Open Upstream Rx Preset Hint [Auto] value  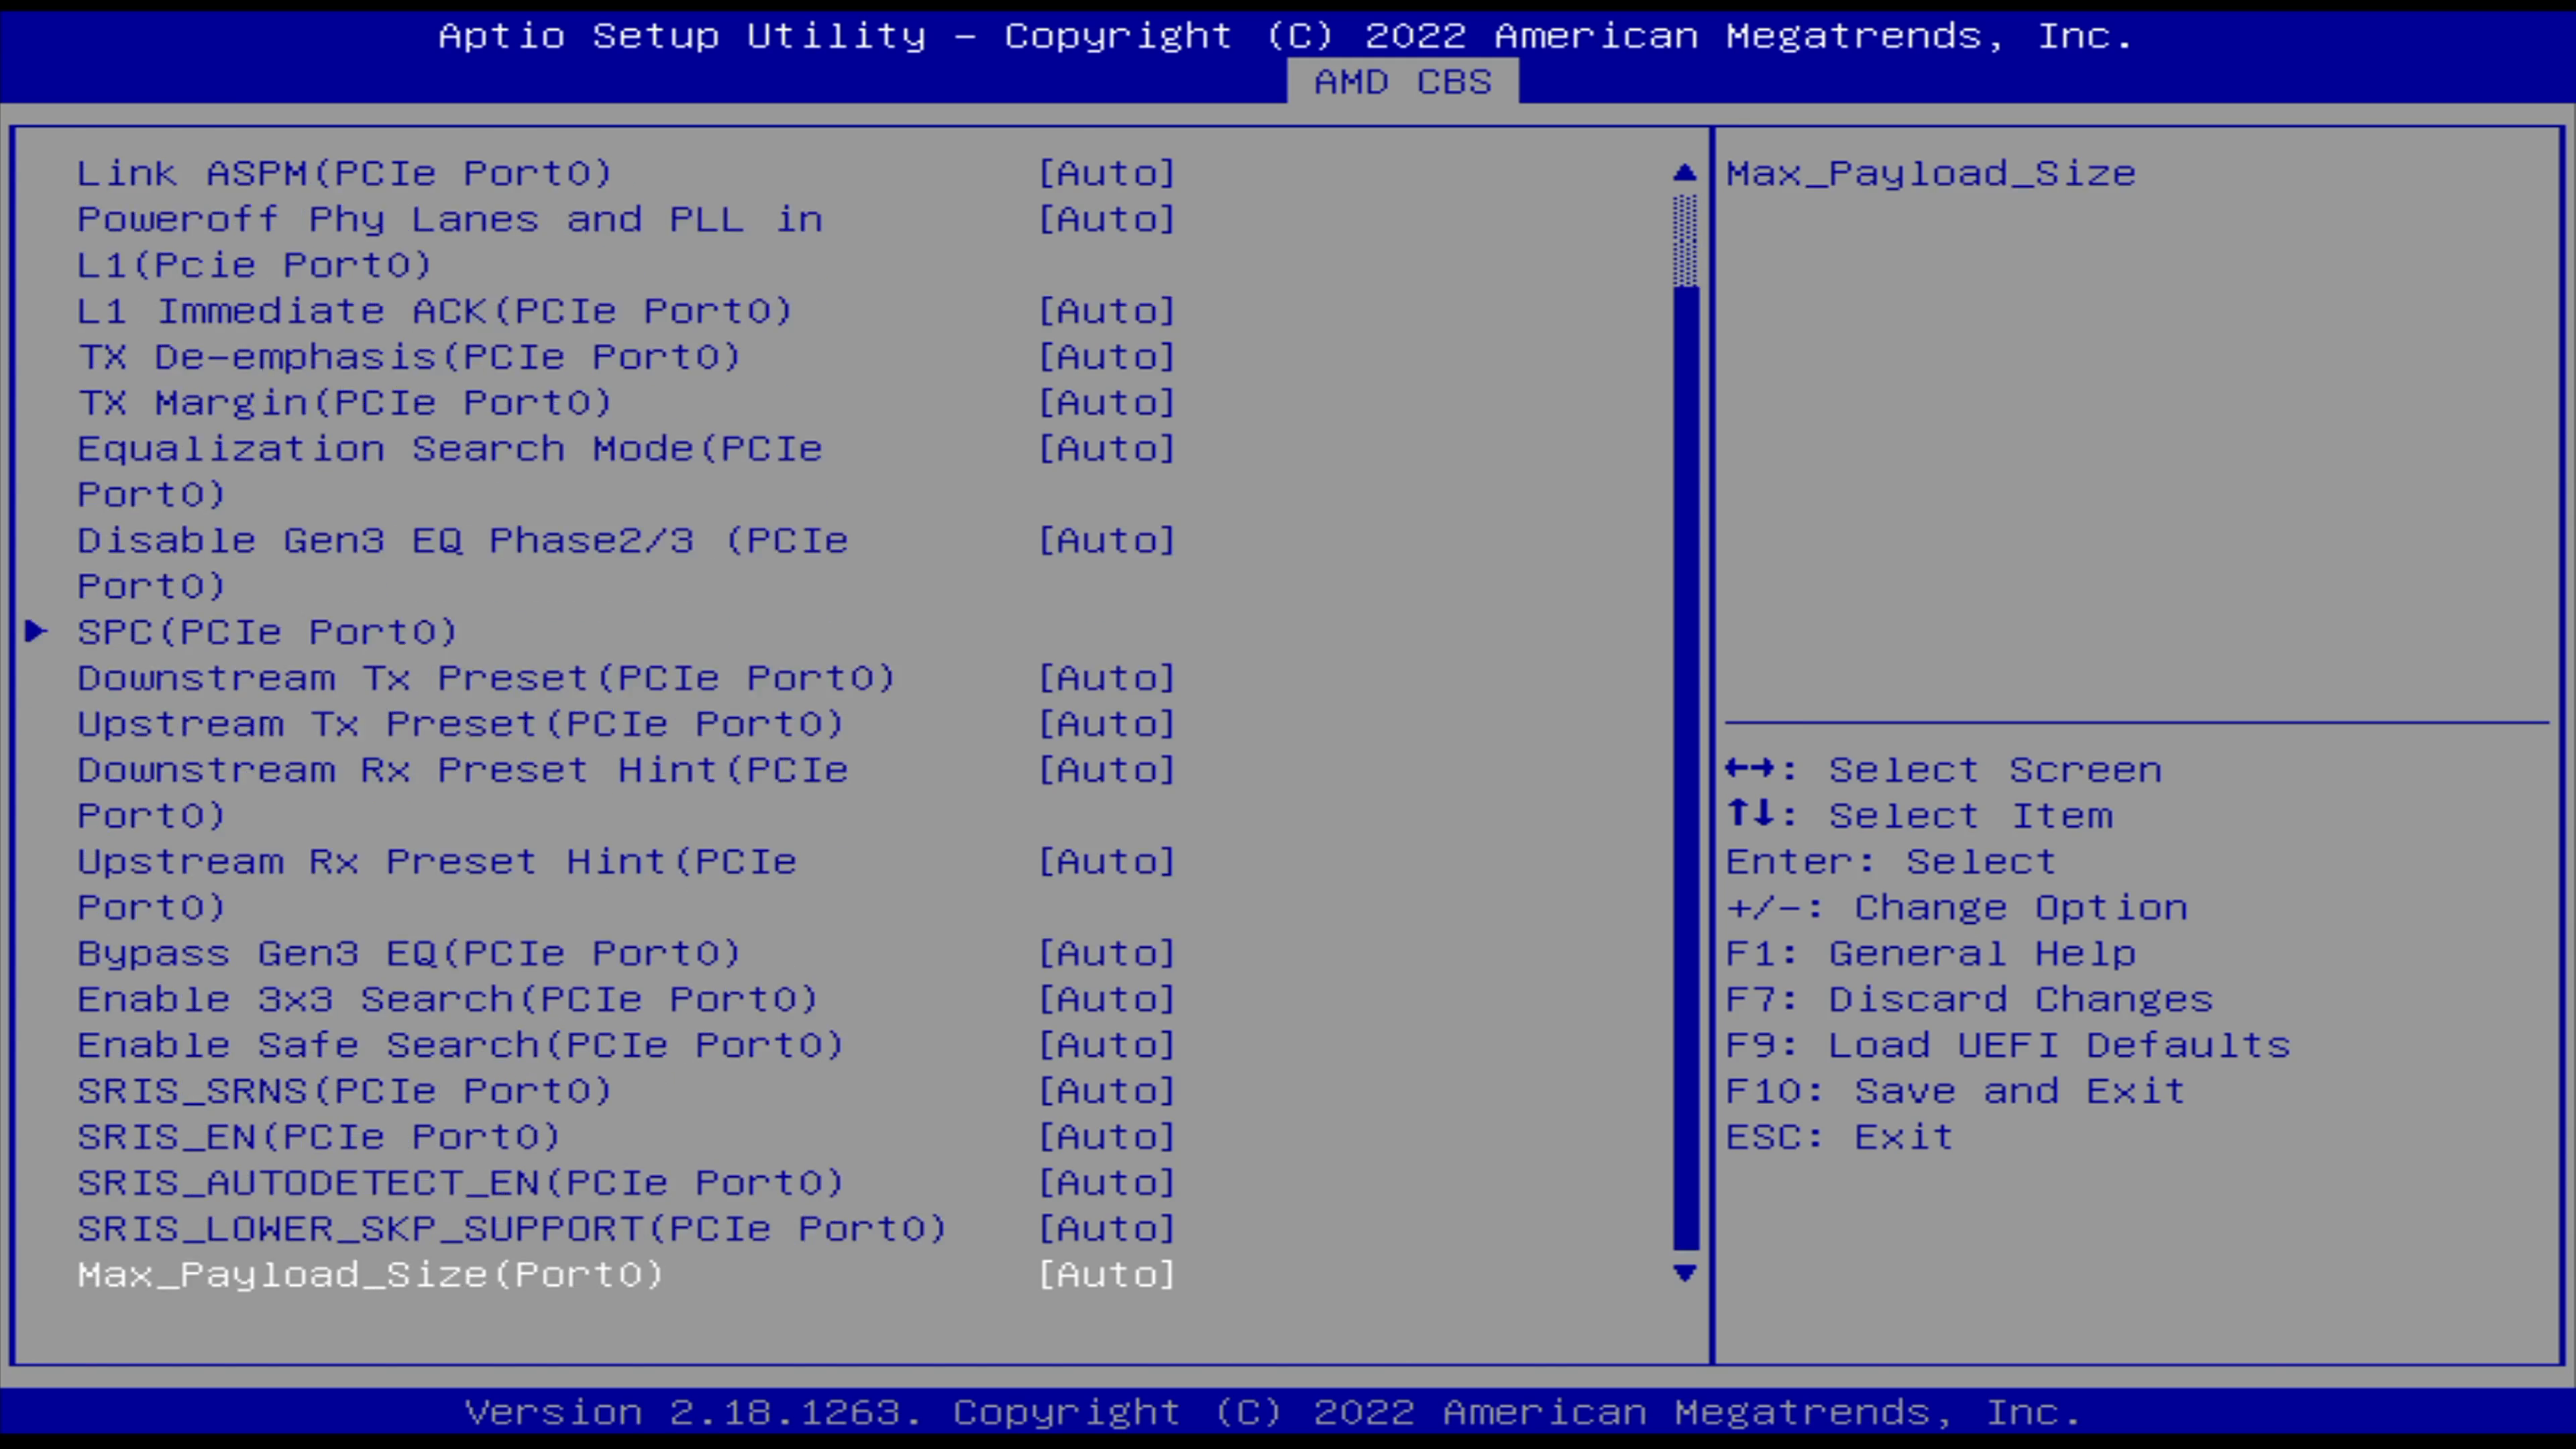coord(1107,861)
